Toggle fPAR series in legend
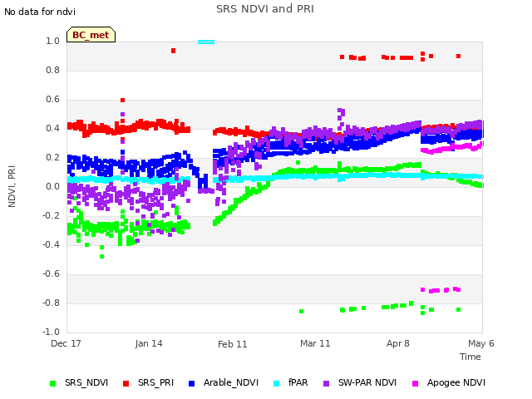 point(291,382)
